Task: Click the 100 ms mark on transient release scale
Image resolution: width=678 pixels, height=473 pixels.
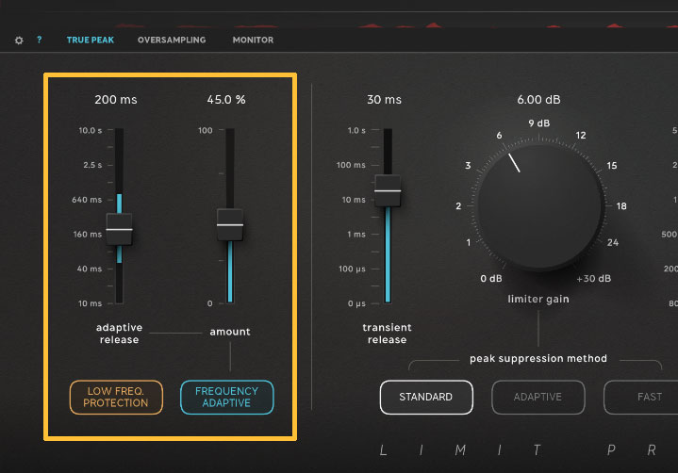Action: pyautogui.click(x=351, y=165)
